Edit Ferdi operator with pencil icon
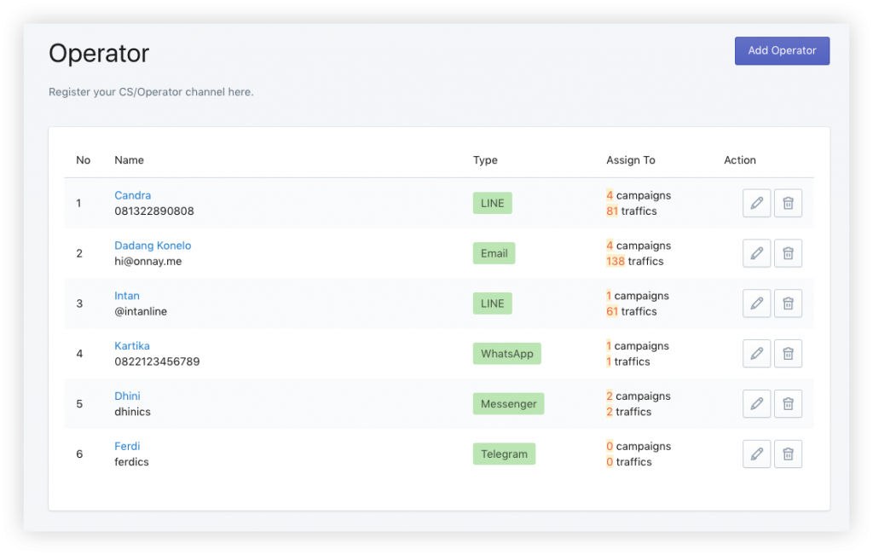This screenshot has width=873, height=555. pos(756,454)
